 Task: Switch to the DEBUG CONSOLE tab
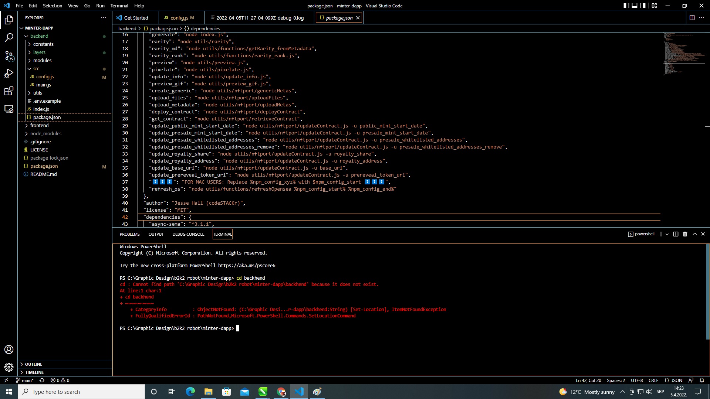188,234
